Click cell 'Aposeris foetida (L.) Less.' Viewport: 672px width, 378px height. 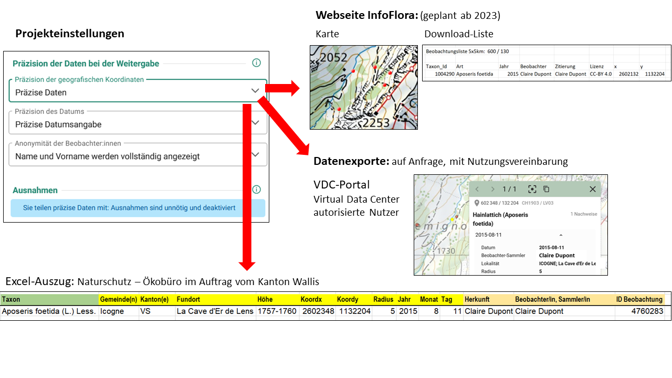pyautogui.click(x=49, y=311)
